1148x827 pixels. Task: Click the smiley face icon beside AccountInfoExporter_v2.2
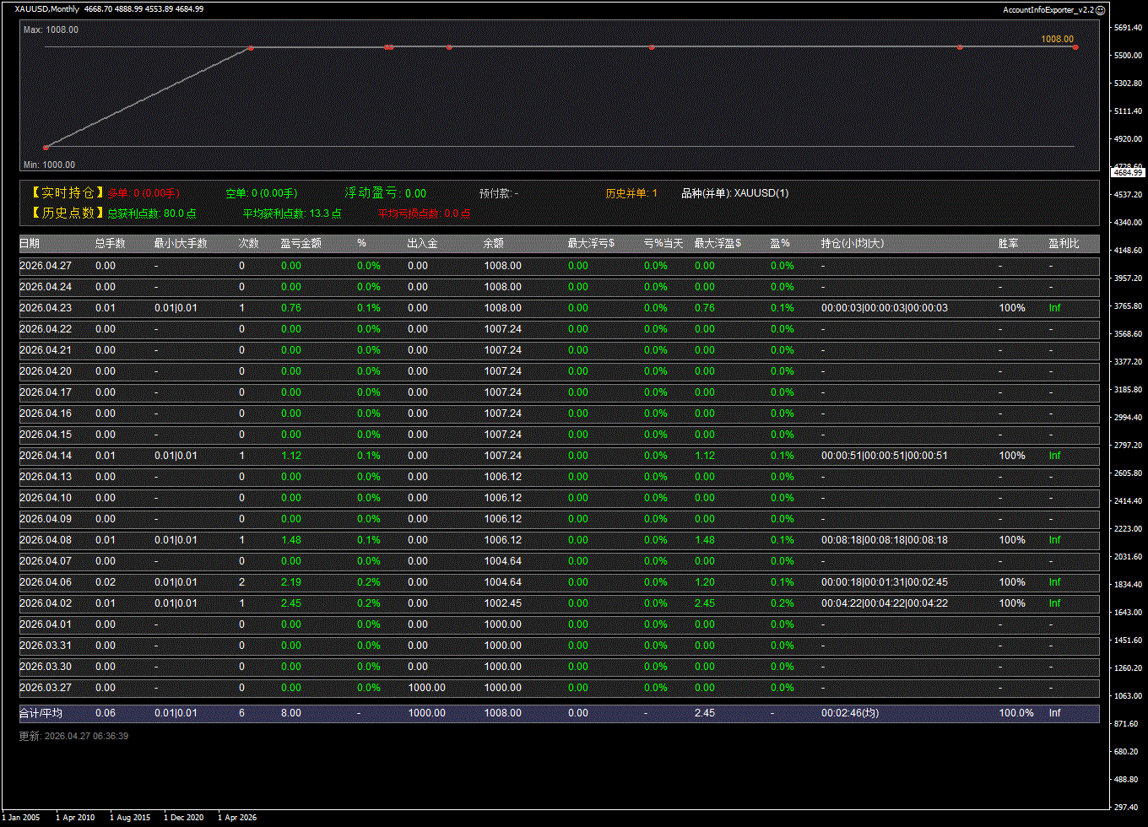pos(1100,9)
